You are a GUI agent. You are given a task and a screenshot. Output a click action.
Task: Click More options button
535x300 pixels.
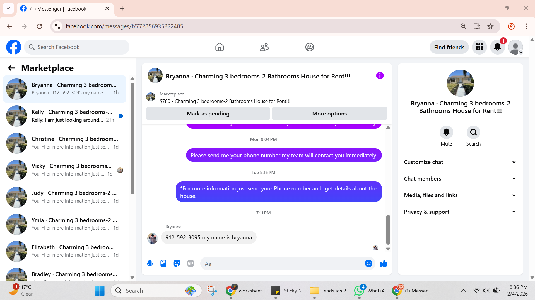pyautogui.click(x=329, y=114)
